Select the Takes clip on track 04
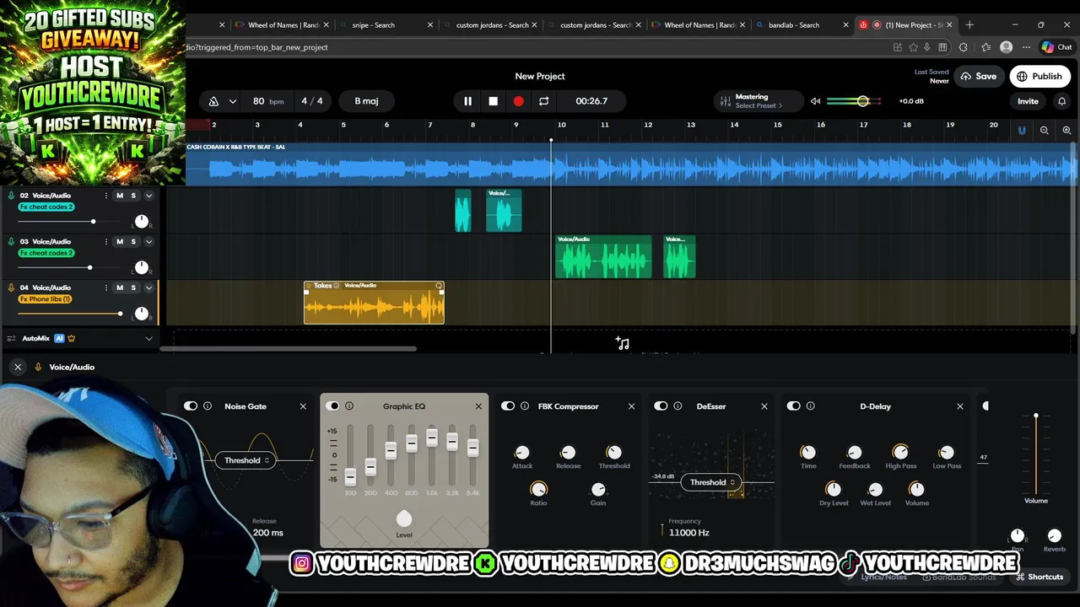1080x607 pixels. 374,303
